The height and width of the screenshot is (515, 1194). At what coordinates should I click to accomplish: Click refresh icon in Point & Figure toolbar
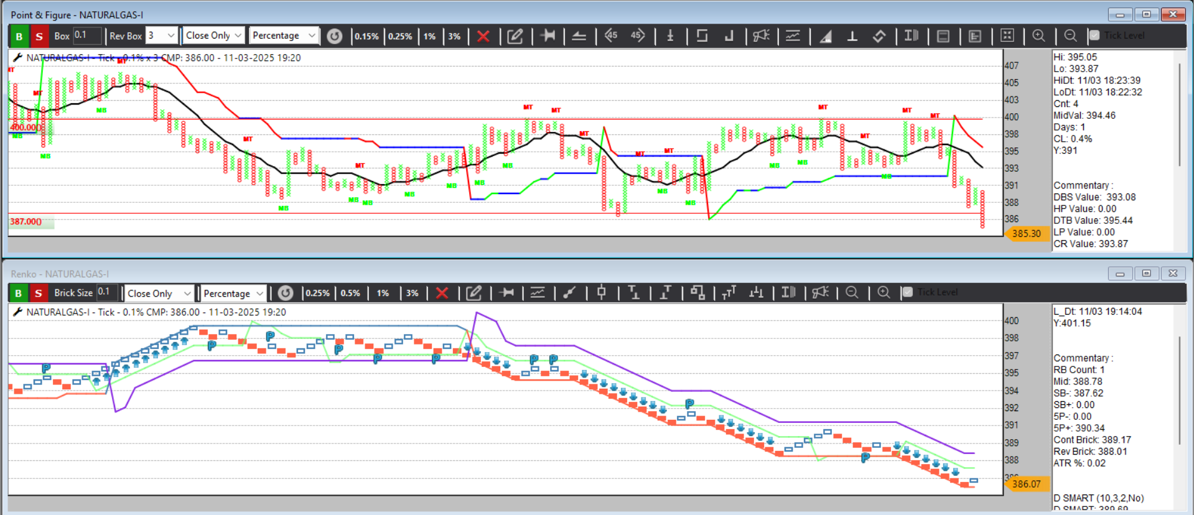coord(335,36)
